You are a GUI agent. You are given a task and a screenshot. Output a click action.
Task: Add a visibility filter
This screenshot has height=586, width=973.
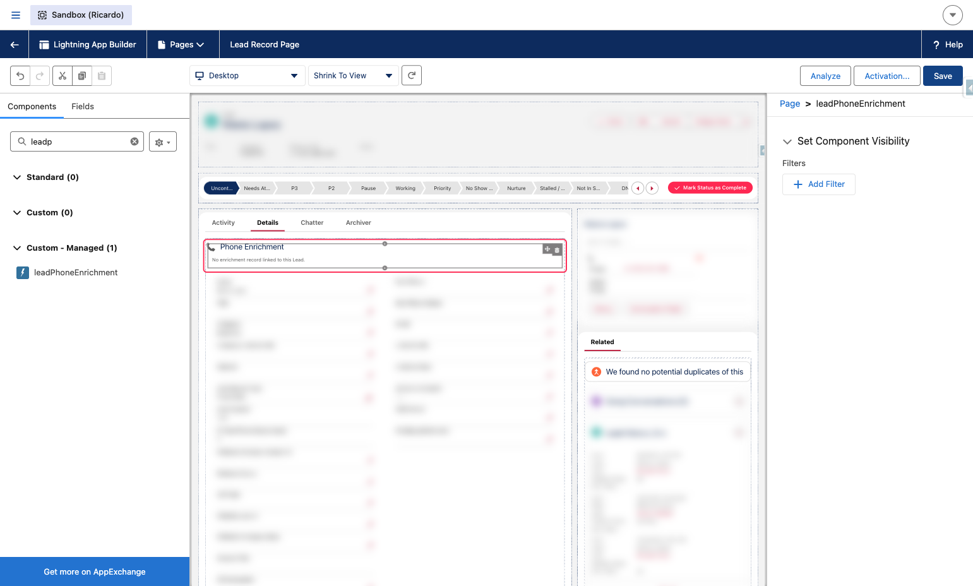(x=819, y=184)
